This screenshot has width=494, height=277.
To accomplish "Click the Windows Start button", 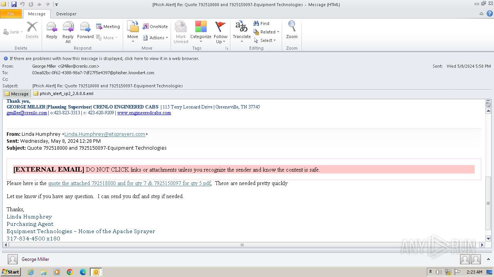I will (x=10, y=272).
